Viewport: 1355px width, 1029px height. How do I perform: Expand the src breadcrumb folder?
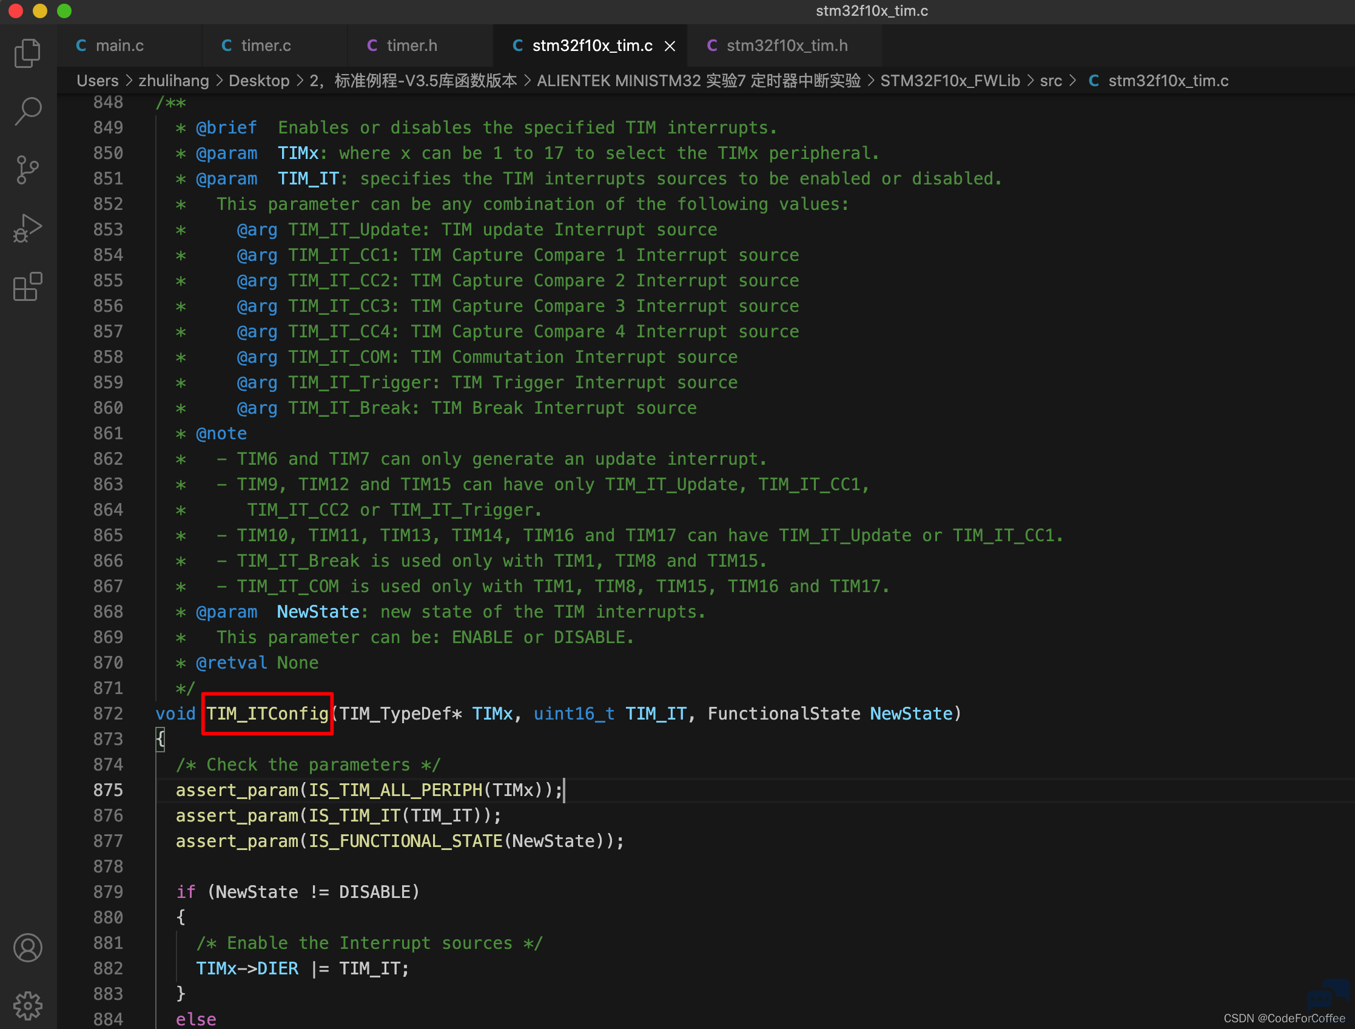tap(1051, 81)
